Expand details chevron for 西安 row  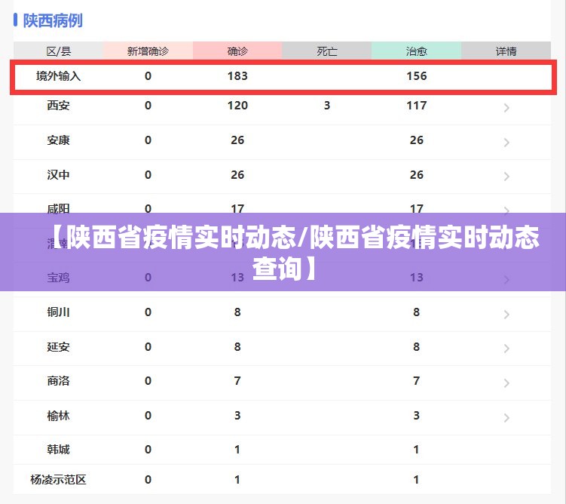[x=506, y=108]
